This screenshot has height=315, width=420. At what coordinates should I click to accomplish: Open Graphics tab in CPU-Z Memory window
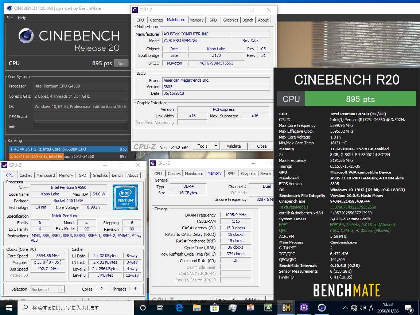click(249, 174)
